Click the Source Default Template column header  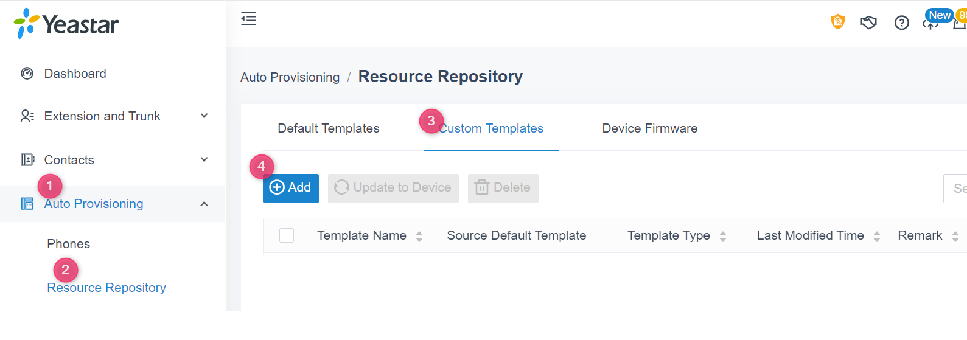[x=517, y=235]
